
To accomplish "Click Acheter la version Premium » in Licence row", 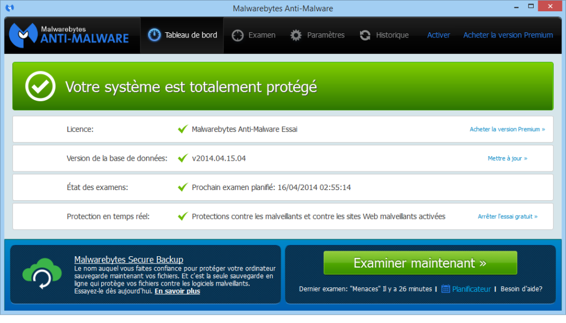I will tap(507, 129).
